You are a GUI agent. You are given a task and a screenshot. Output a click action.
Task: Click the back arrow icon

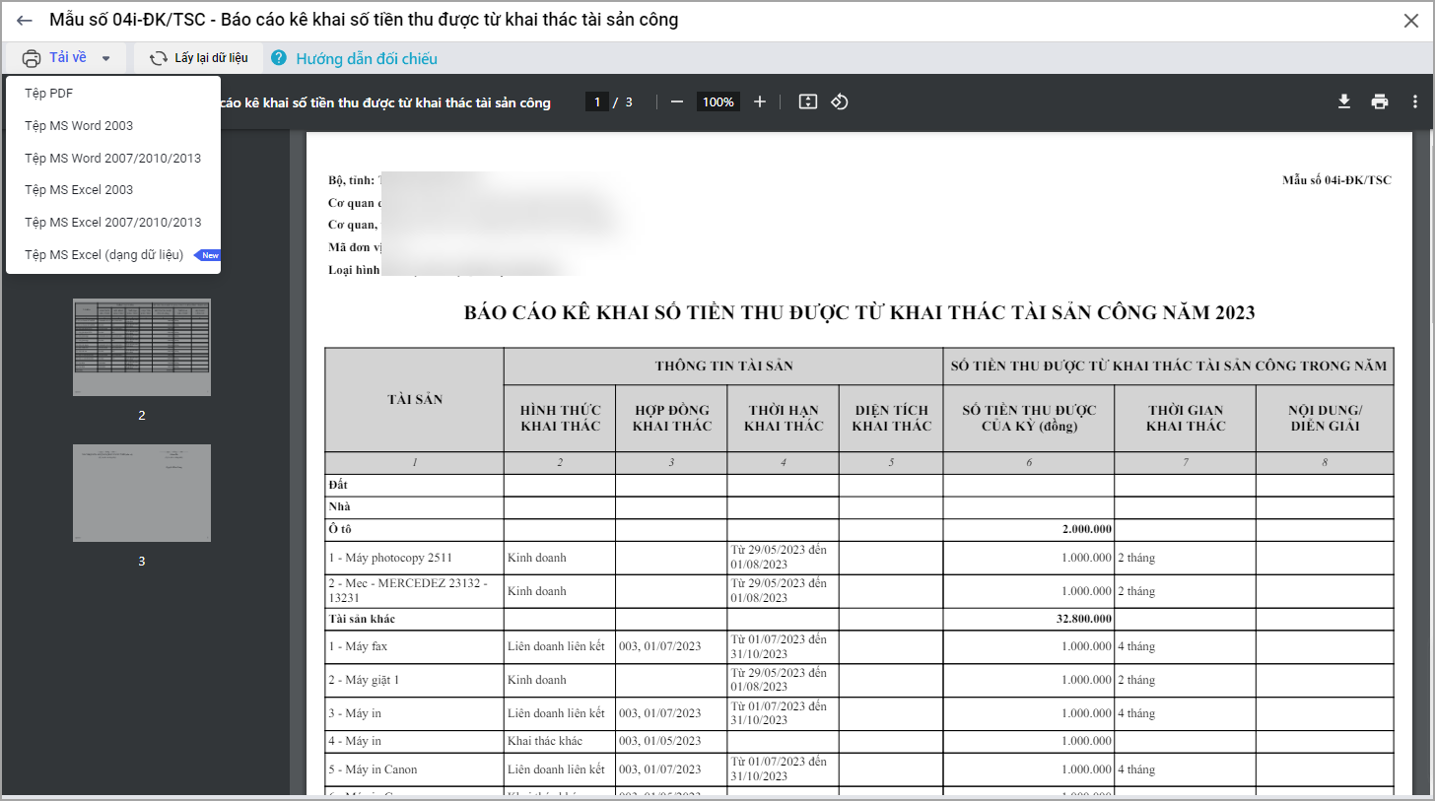[x=25, y=21]
